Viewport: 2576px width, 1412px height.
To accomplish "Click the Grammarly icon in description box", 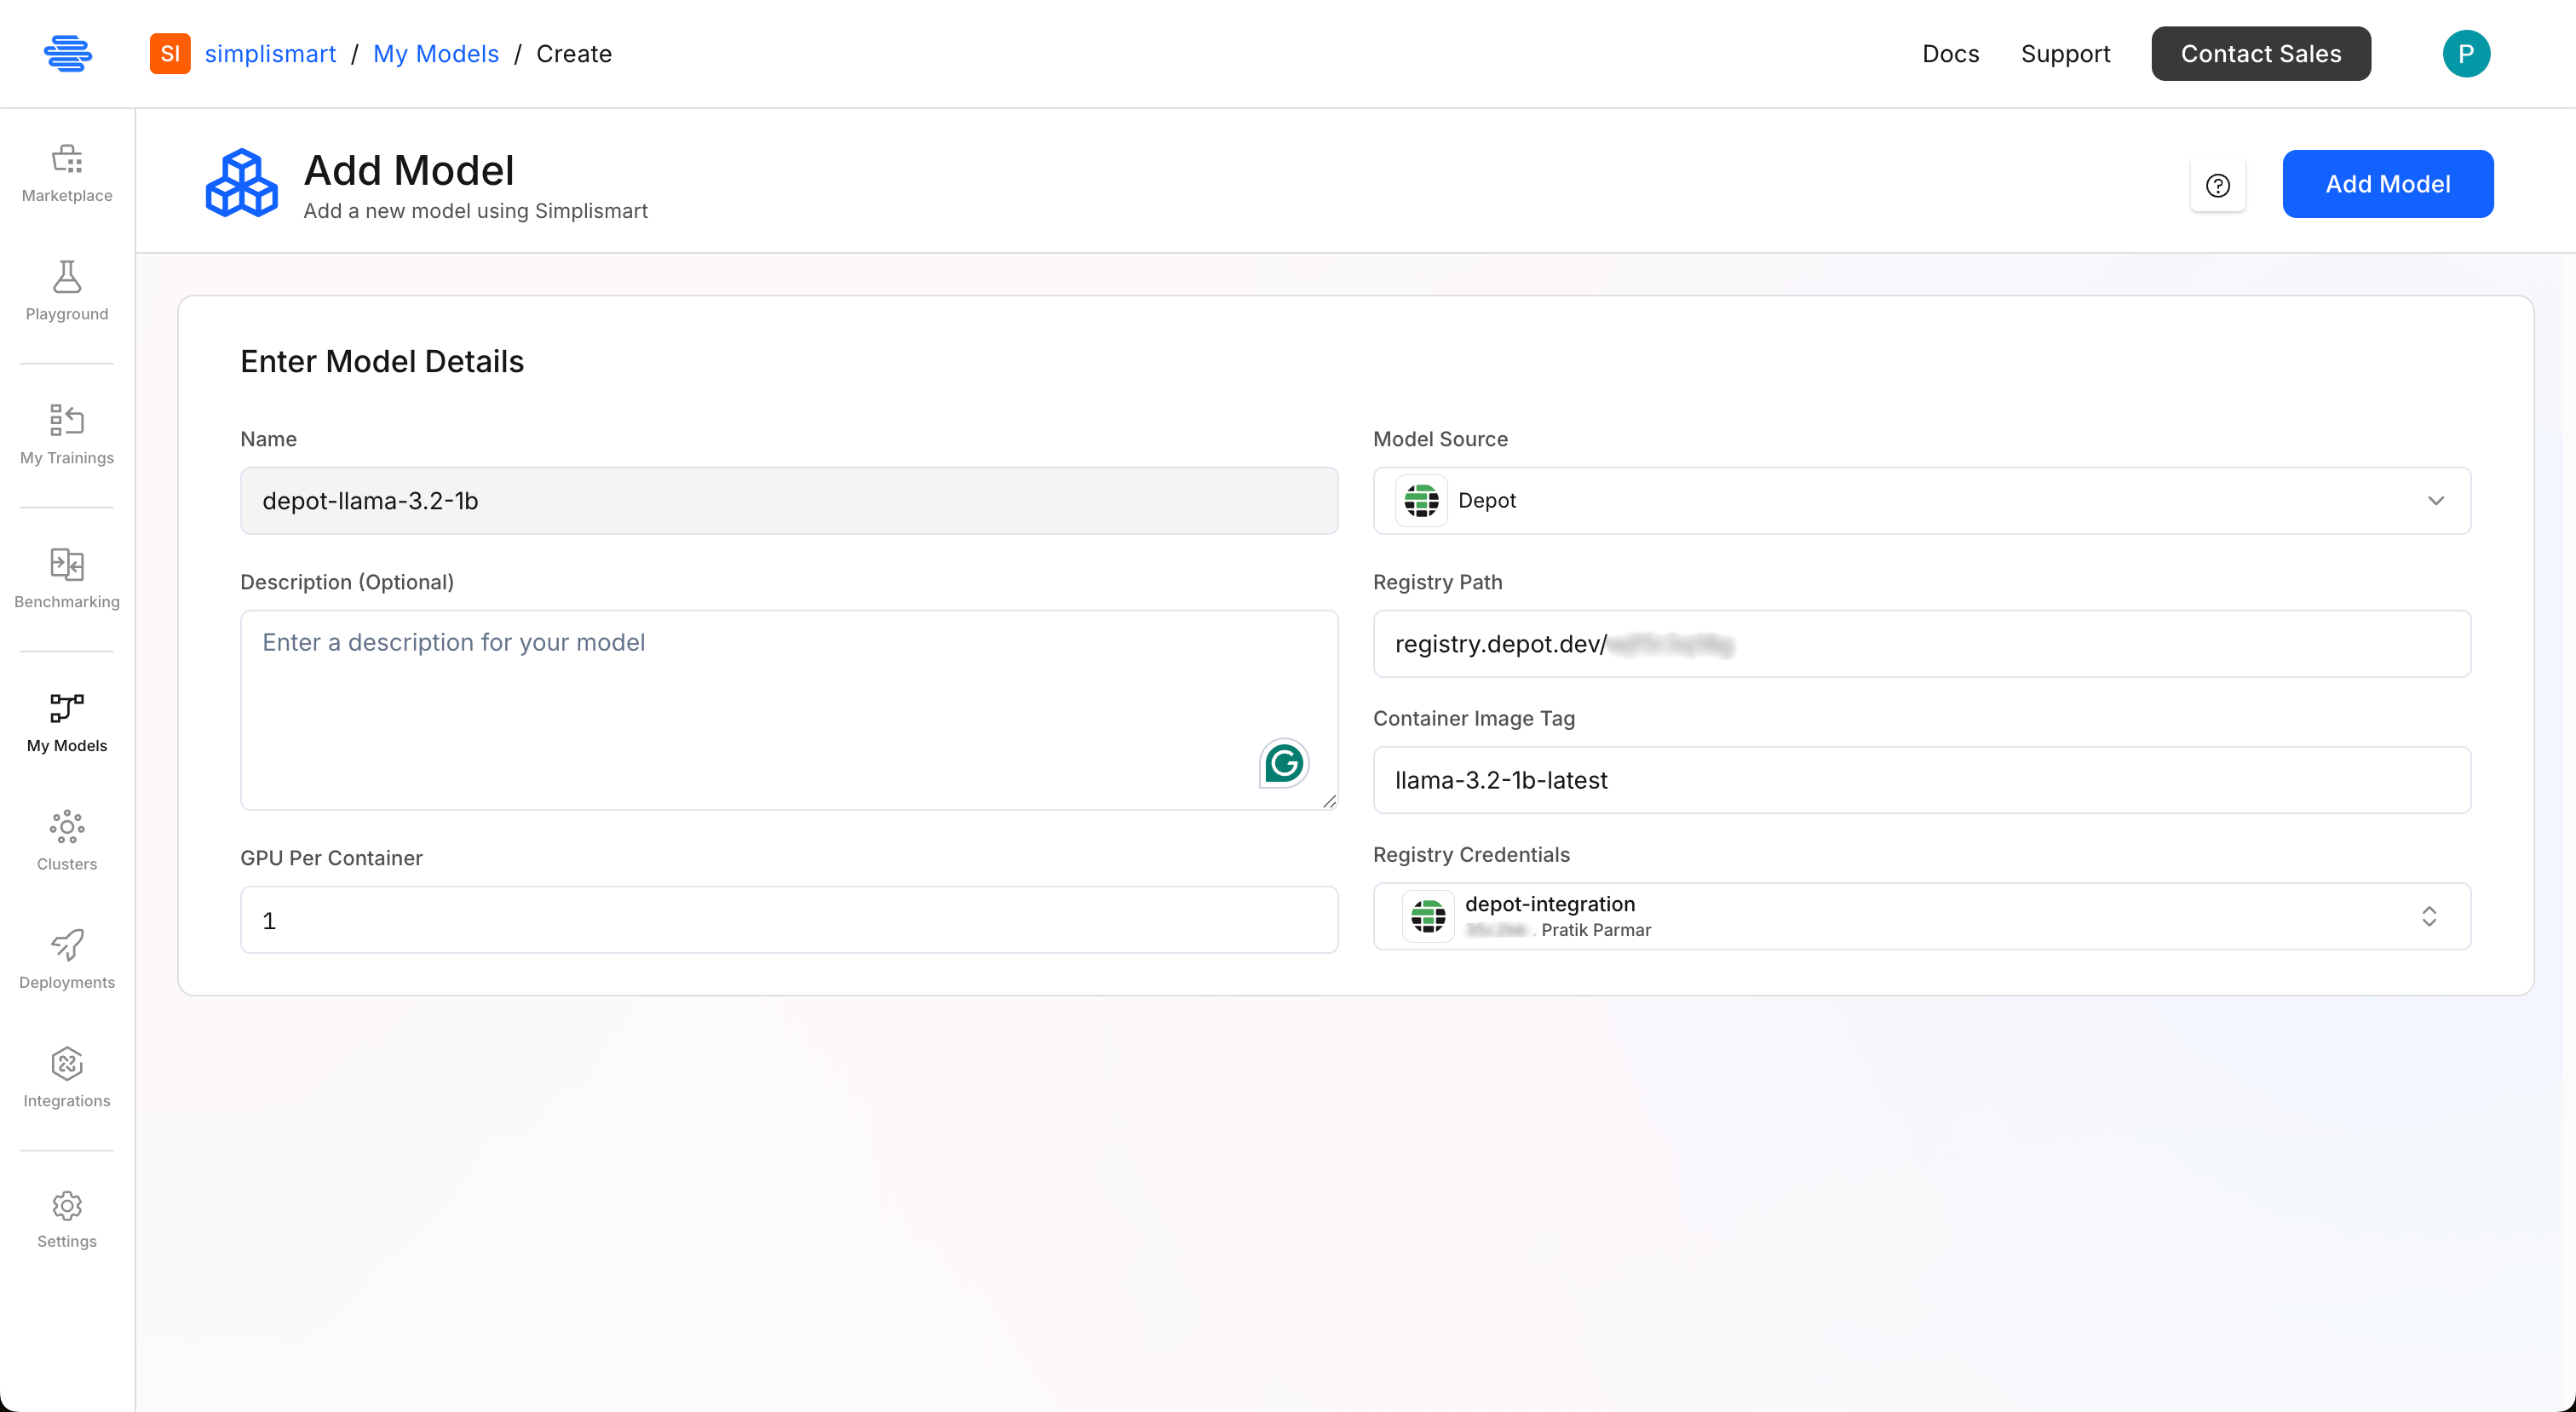I will (x=1283, y=763).
